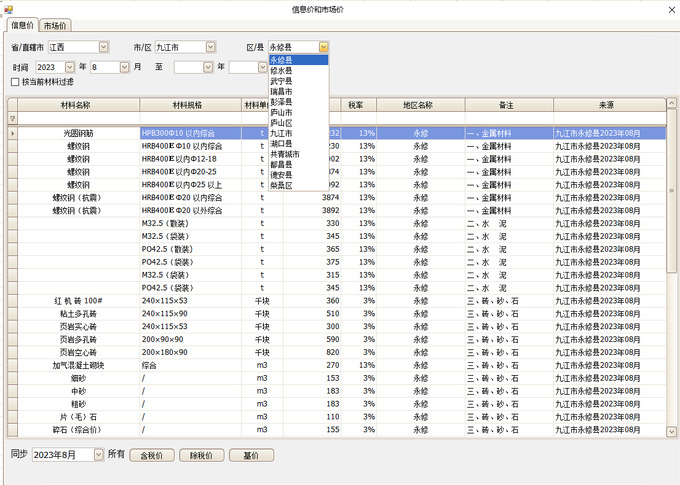Switch to the 信息价 tab

point(23,25)
